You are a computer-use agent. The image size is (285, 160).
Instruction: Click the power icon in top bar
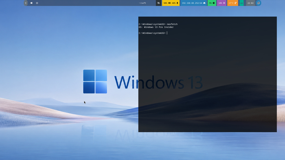tap(37, 3)
